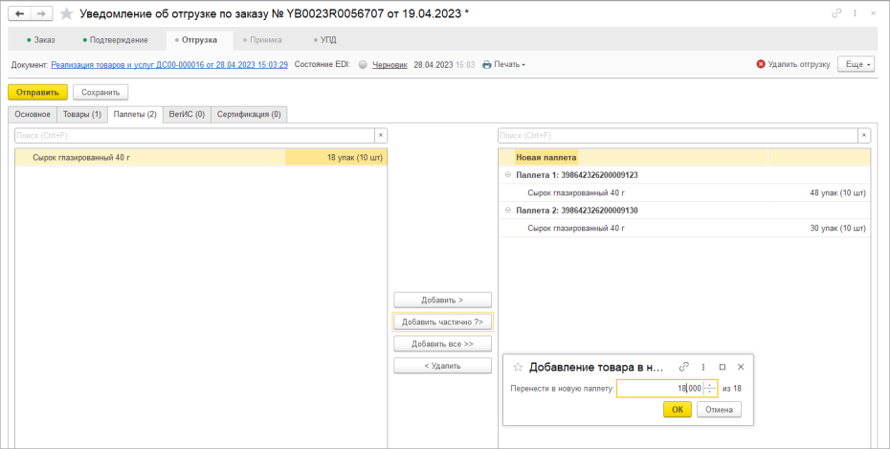This screenshot has height=449, width=890.
Task: Collapse Паллета 1 tree node
Action: (508, 175)
